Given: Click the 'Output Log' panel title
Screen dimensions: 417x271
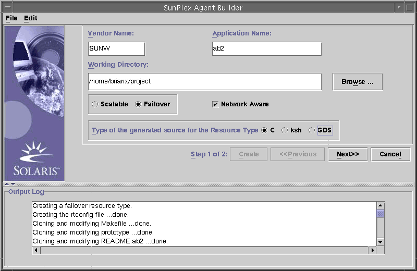Looking at the screenshot, I should (26, 192).
